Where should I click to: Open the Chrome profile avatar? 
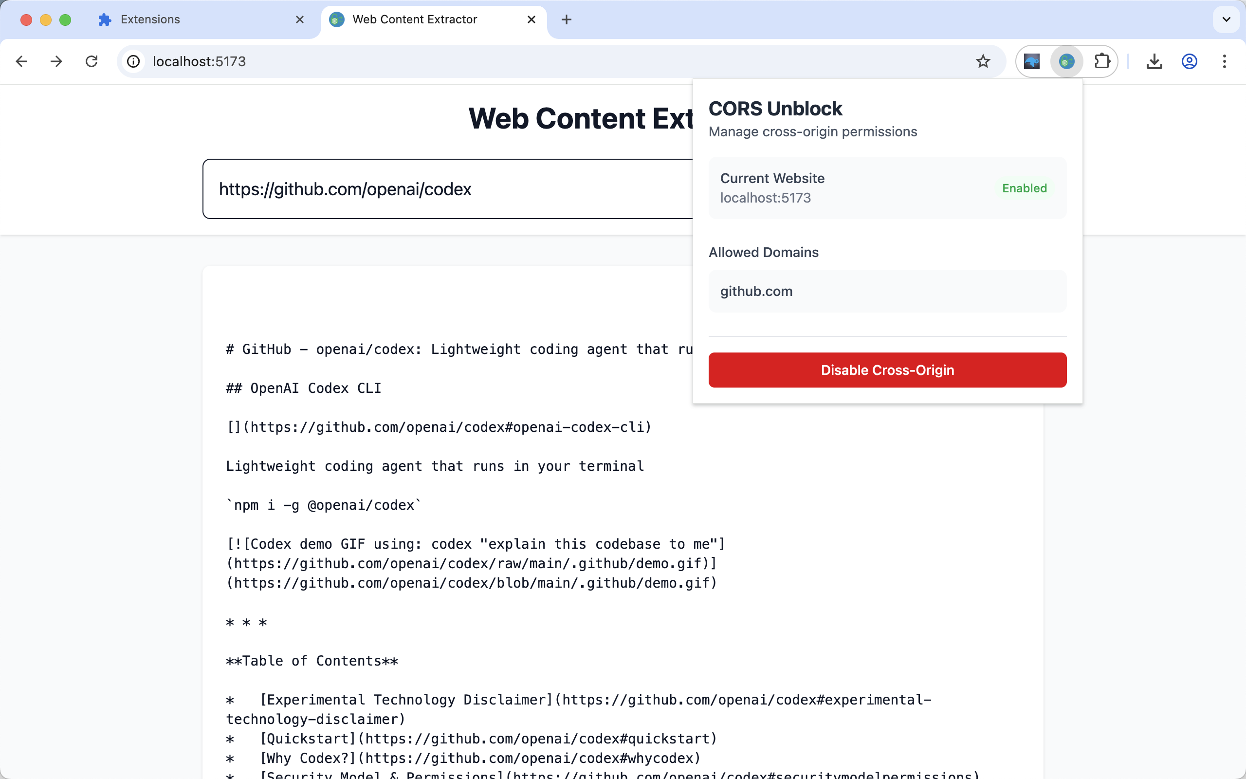(x=1190, y=61)
